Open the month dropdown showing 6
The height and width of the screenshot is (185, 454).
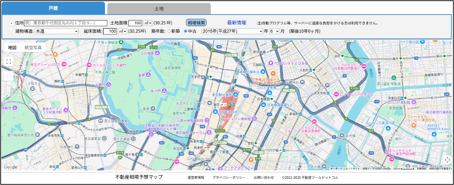click(x=274, y=31)
